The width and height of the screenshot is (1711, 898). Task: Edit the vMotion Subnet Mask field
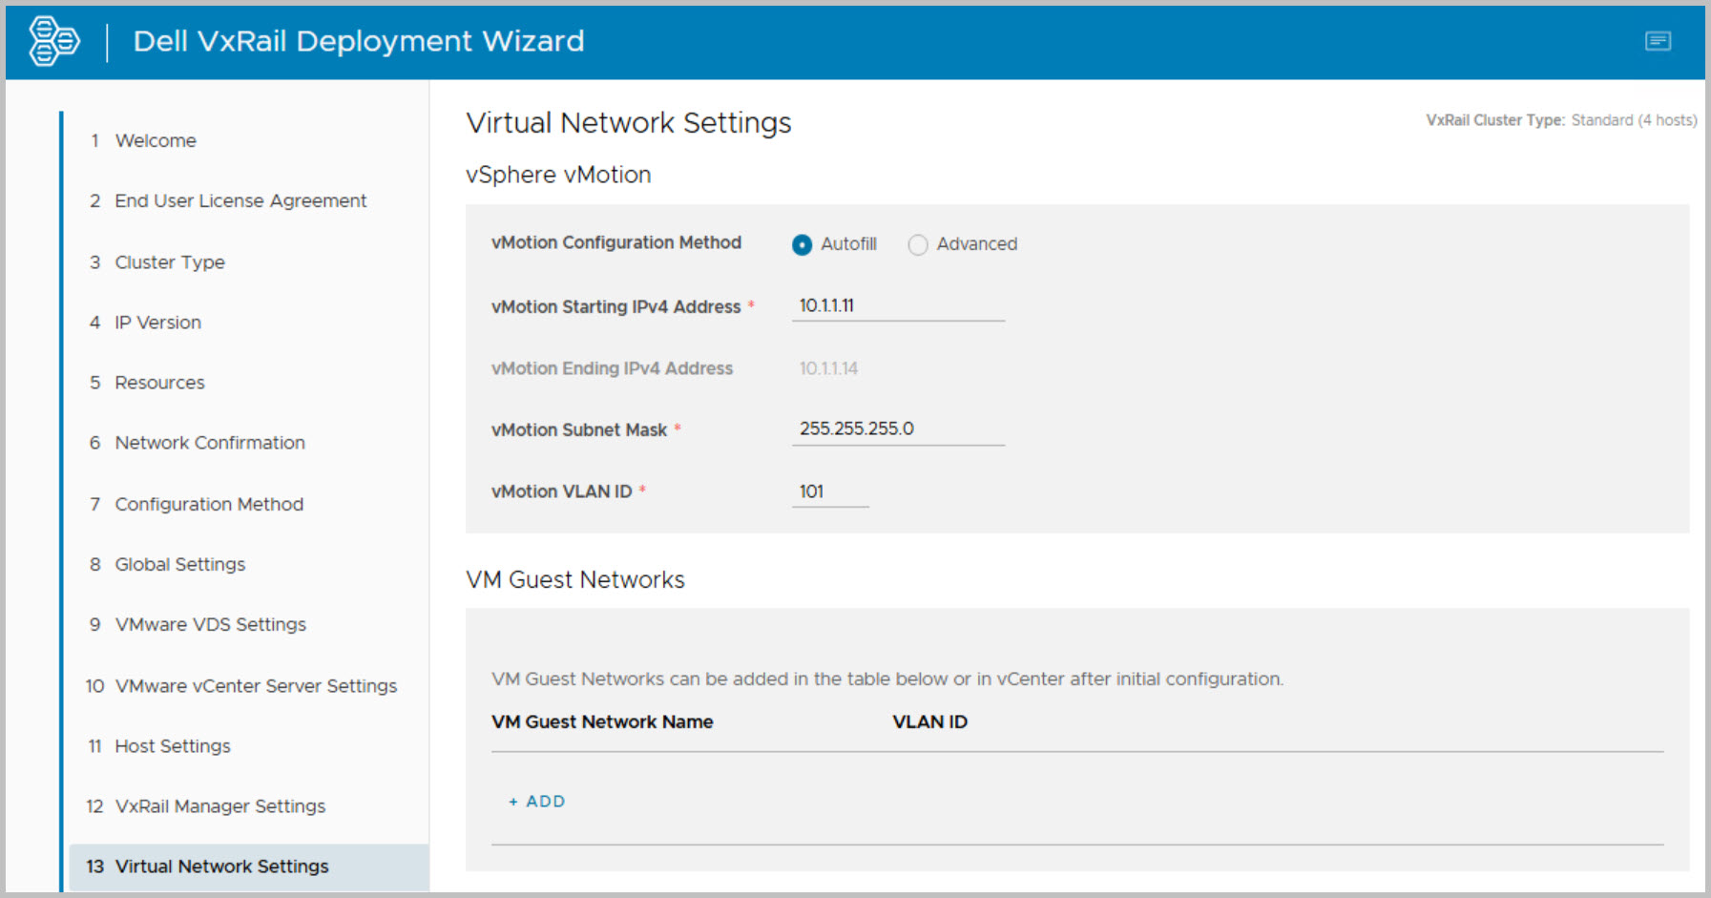897,429
